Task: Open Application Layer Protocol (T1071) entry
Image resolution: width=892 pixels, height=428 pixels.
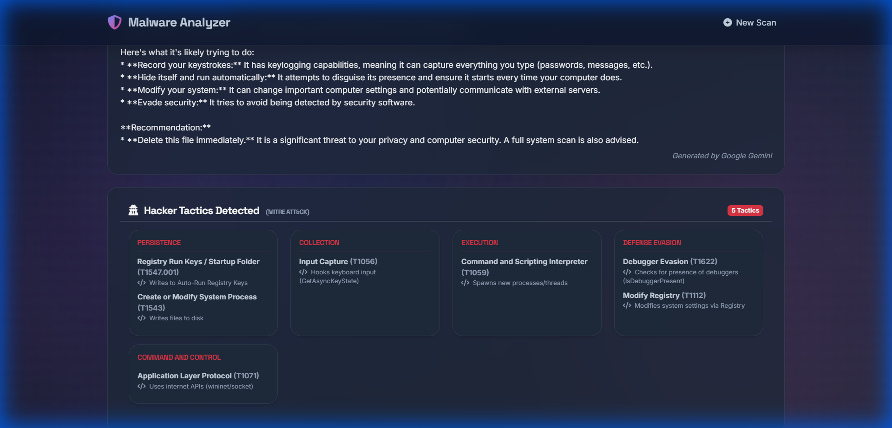Action: [198, 376]
